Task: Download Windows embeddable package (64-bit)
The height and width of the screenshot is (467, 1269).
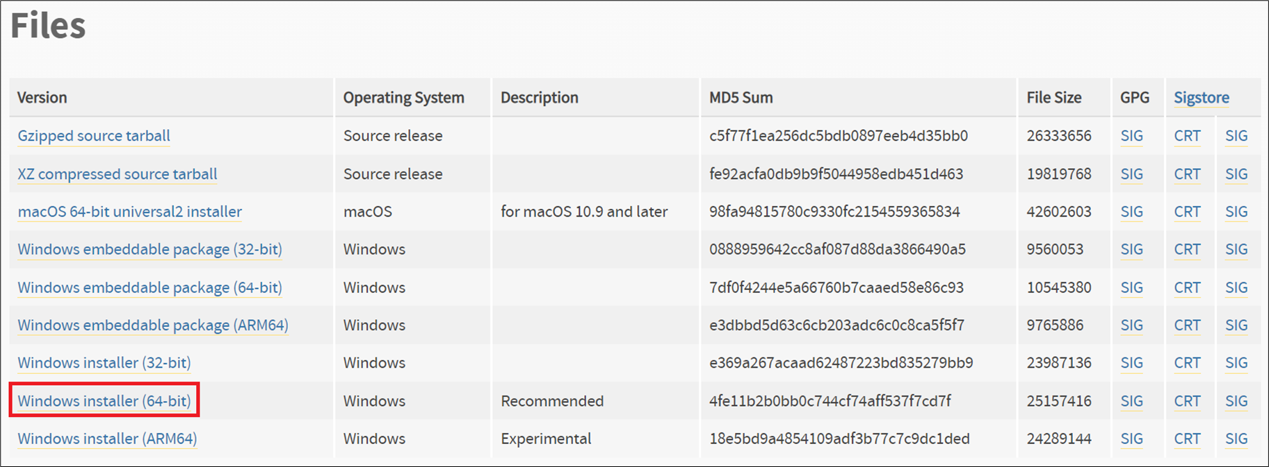Action: click(x=150, y=287)
